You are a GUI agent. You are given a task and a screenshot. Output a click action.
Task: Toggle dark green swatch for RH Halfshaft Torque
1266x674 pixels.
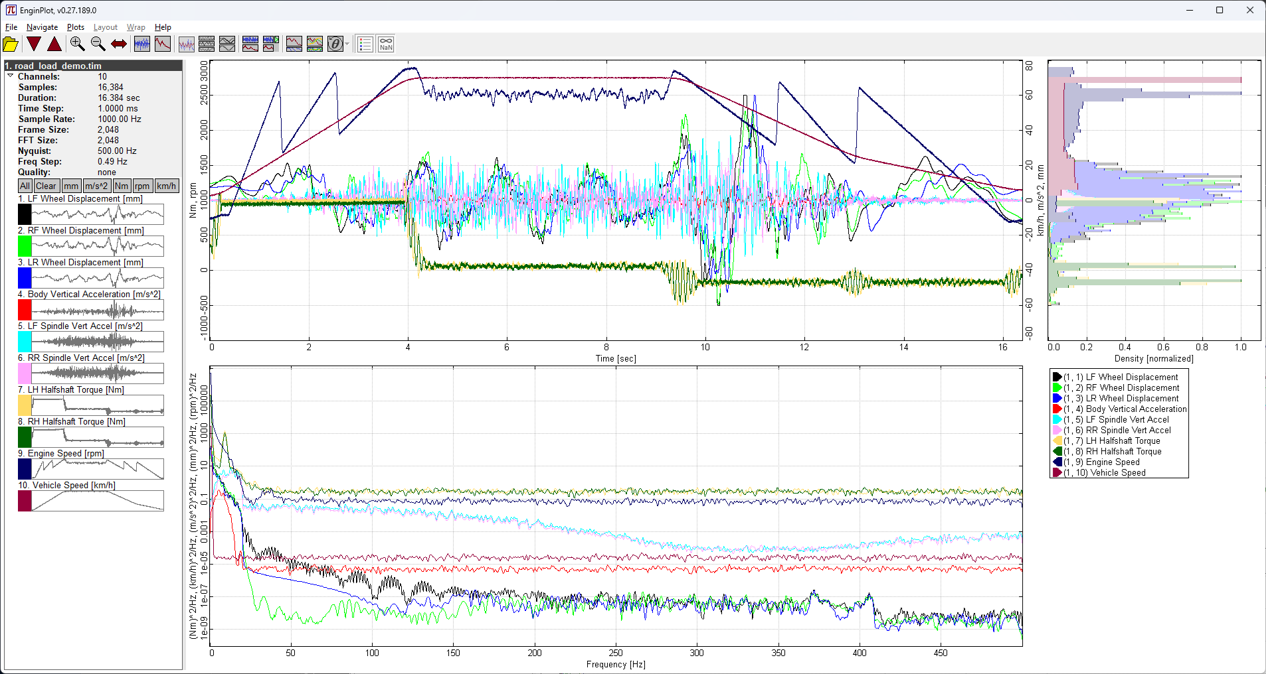point(25,437)
